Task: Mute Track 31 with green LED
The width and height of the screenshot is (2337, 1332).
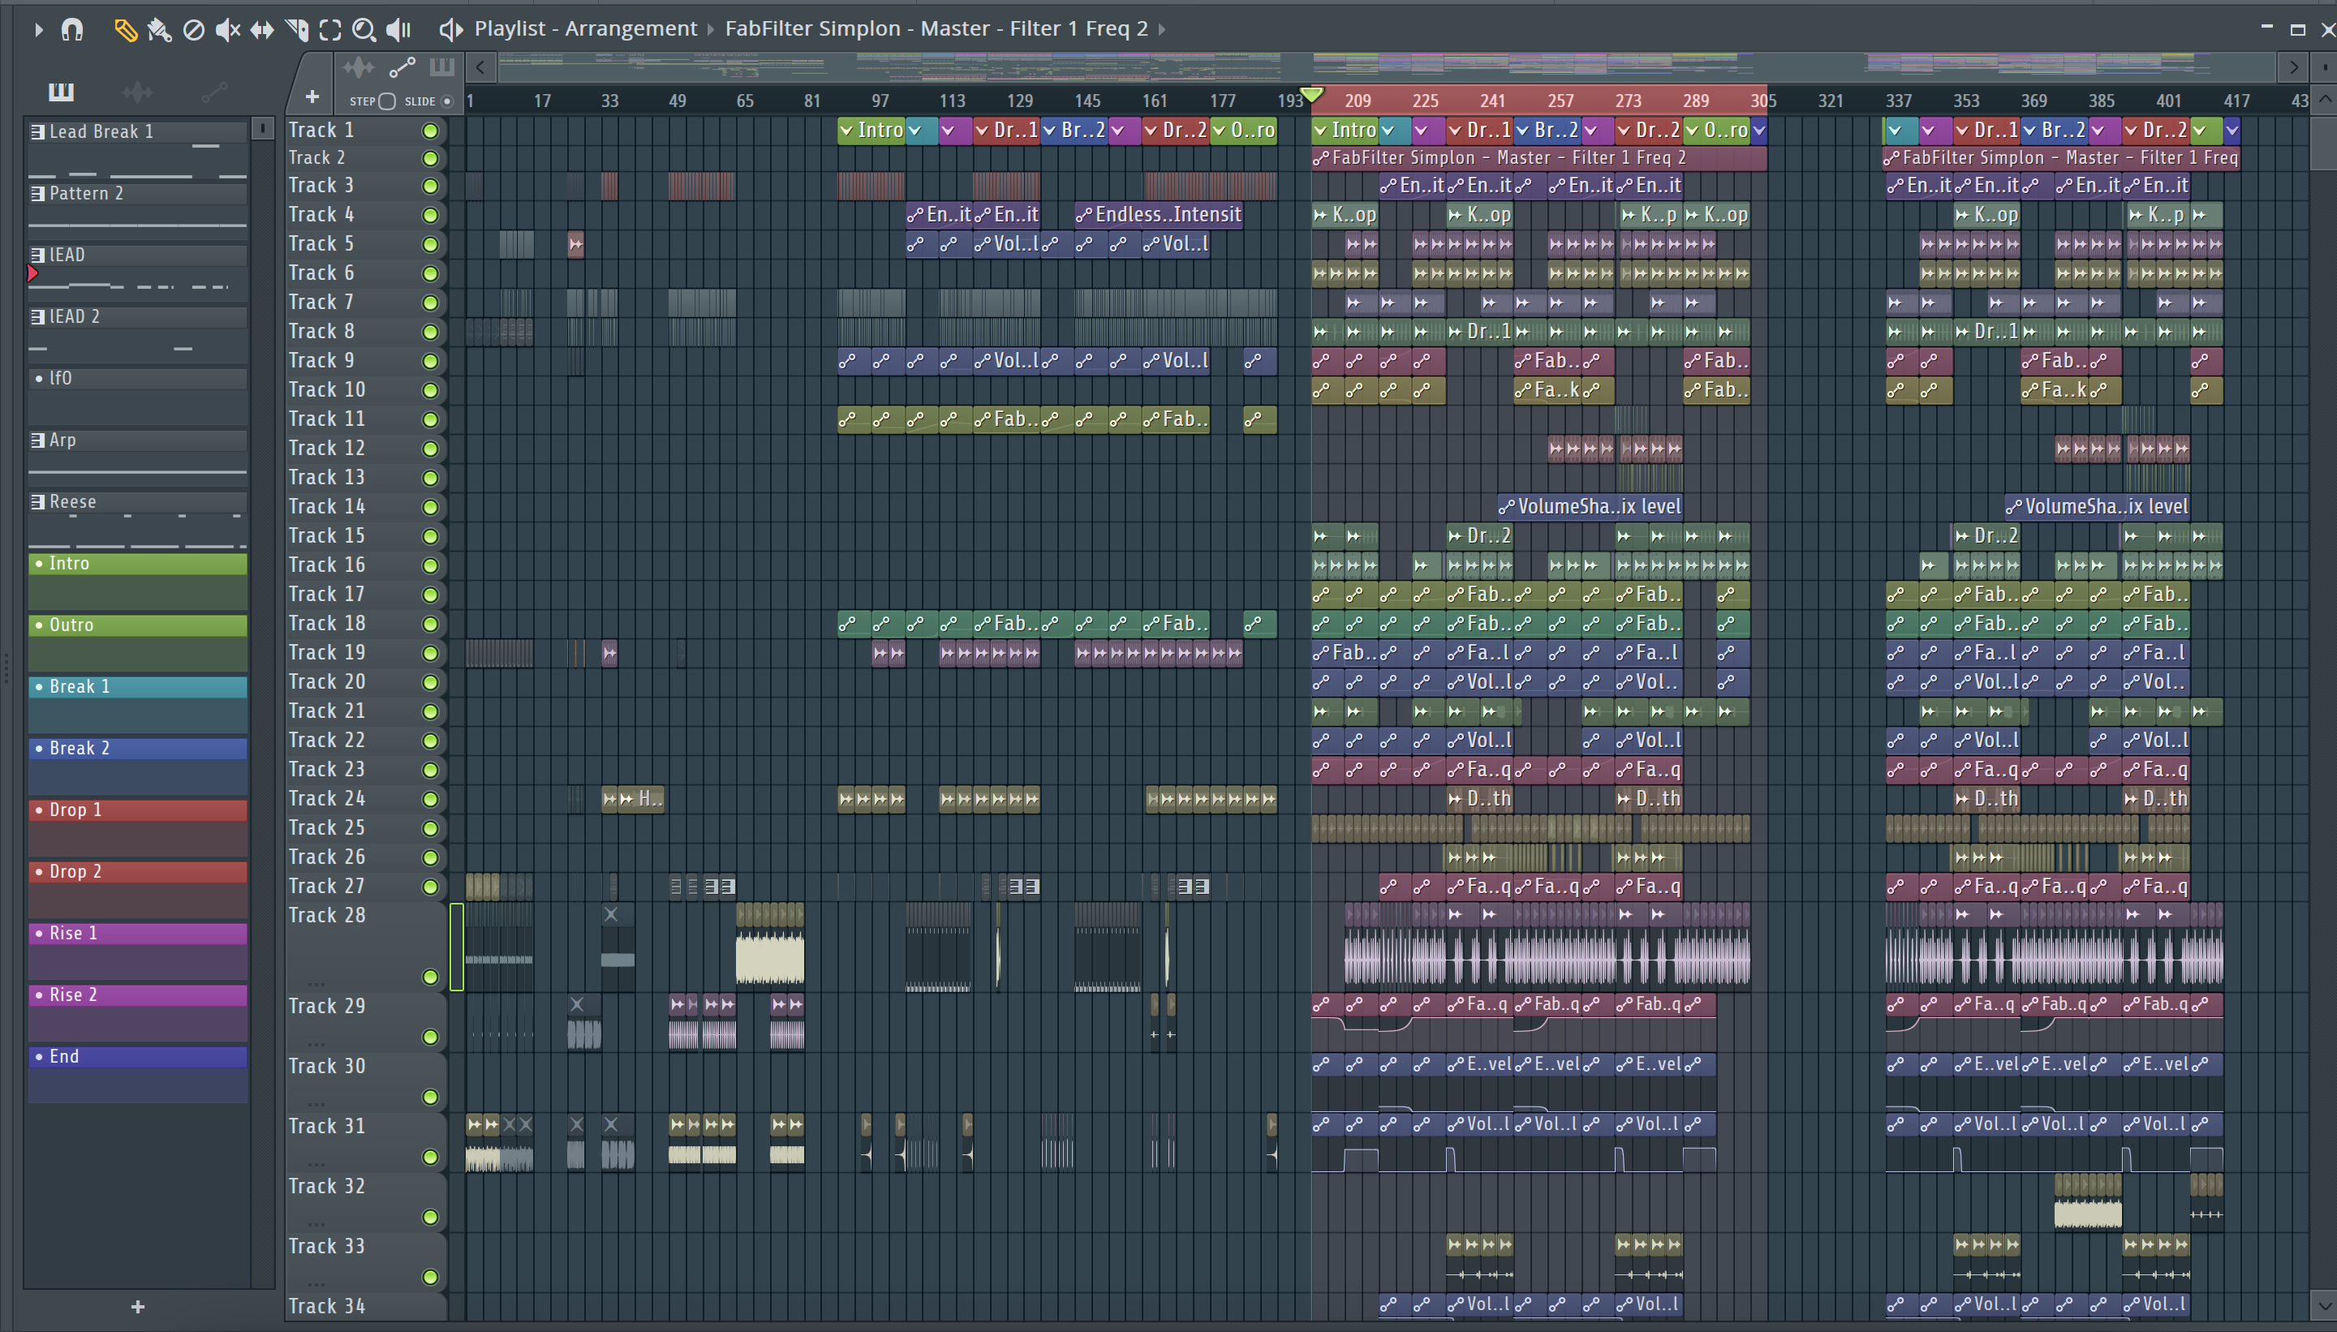Action: [430, 1158]
